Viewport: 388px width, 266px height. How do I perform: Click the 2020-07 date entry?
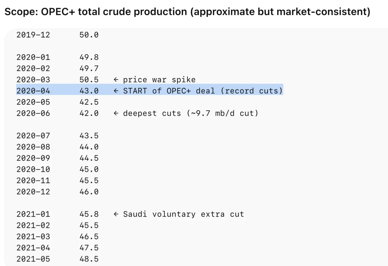tap(33, 136)
